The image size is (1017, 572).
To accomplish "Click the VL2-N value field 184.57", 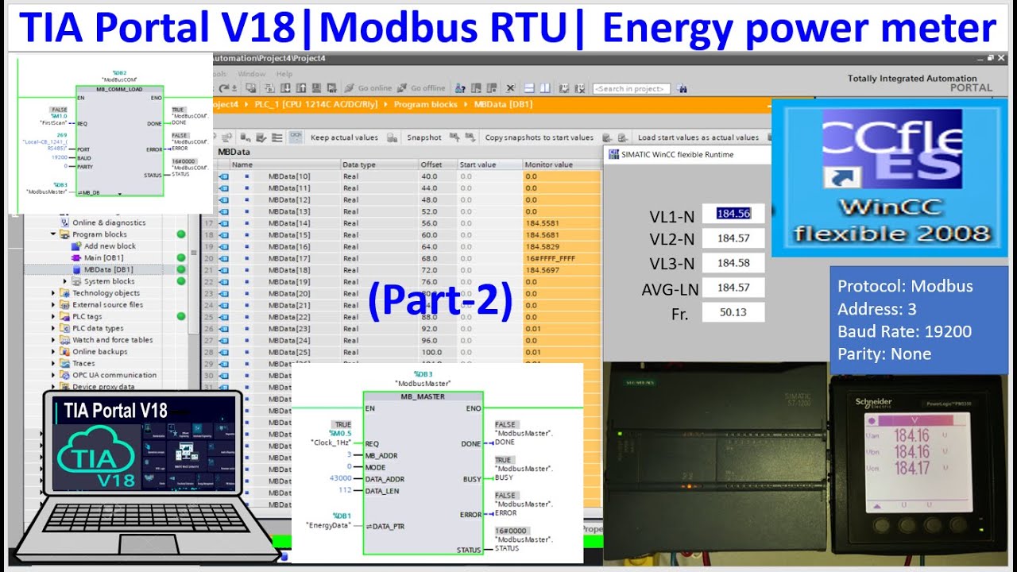I will click(733, 238).
